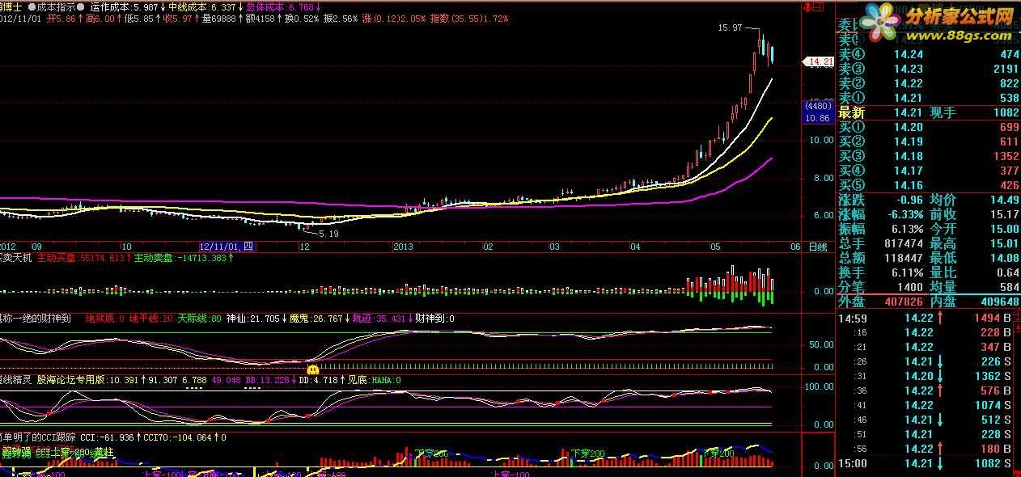Click the 天际线:80 label
Screen dimensions: 1021x477
(x=199, y=319)
